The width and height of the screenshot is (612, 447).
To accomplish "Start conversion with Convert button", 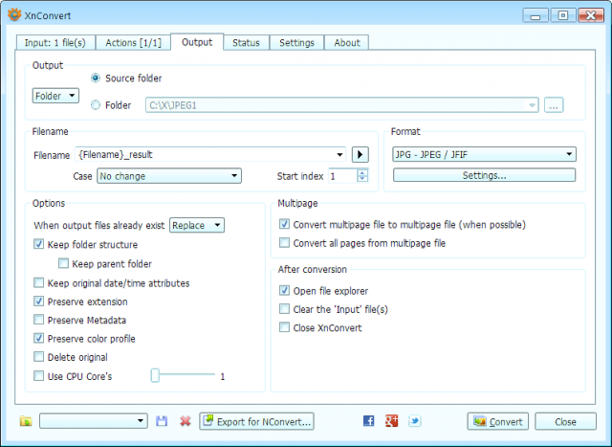I will tap(497, 421).
